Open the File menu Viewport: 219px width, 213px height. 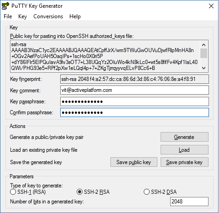(8, 16)
